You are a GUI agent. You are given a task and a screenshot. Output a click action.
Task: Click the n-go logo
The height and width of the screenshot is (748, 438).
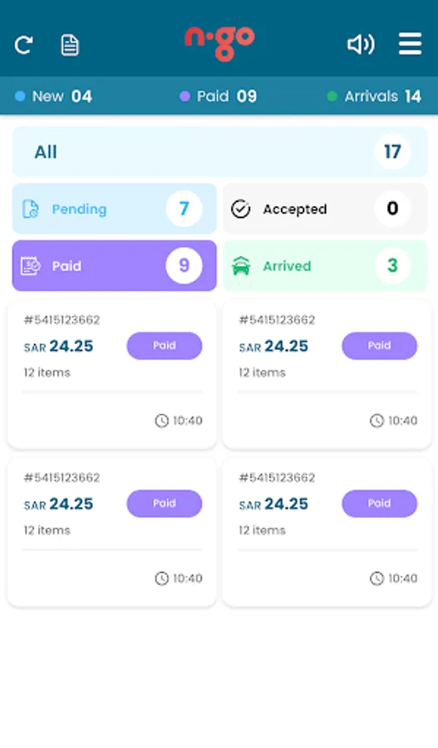point(219,44)
